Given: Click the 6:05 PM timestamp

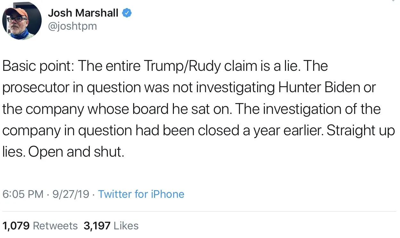Looking at the screenshot, I should point(23,194).
